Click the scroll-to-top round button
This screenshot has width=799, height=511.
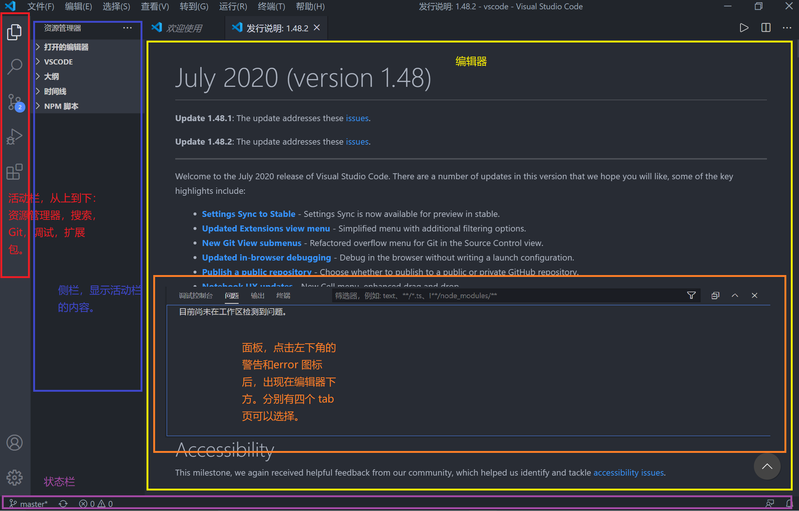coord(767,466)
